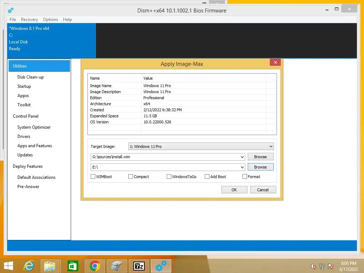The width and height of the screenshot is (364, 273).
Task: Open the Help menu
Action: click(67, 20)
